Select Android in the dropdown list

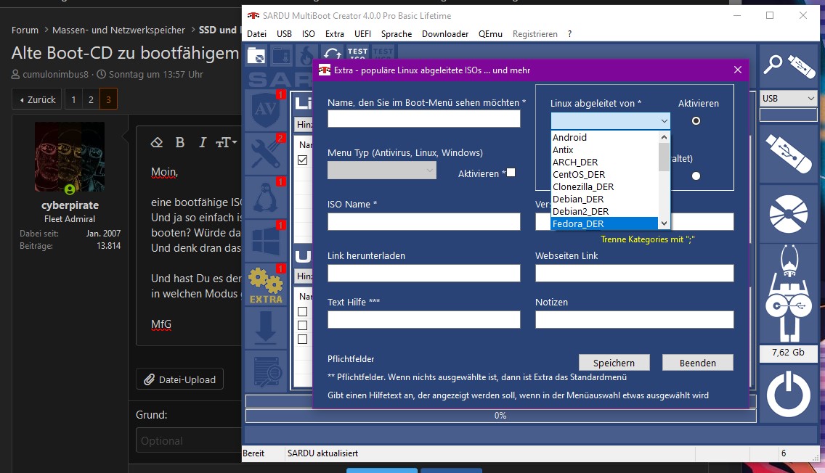(x=604, y=137)
